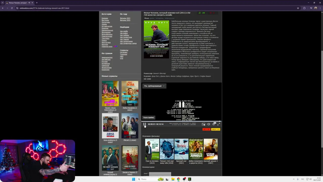Screen dimensions: 323x182
Task: Close the Фильм Человек browser tab
Action: tap(32, 3)
